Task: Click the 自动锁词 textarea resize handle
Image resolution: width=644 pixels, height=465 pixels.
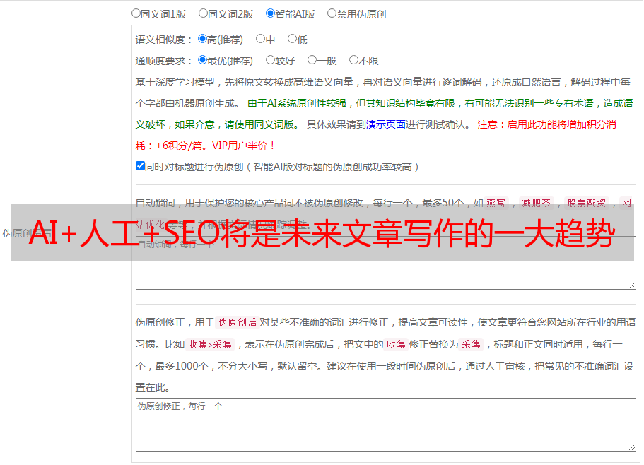Action: [632, 286]
